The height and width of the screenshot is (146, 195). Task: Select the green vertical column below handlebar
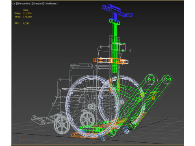click(x=115, y=46)
